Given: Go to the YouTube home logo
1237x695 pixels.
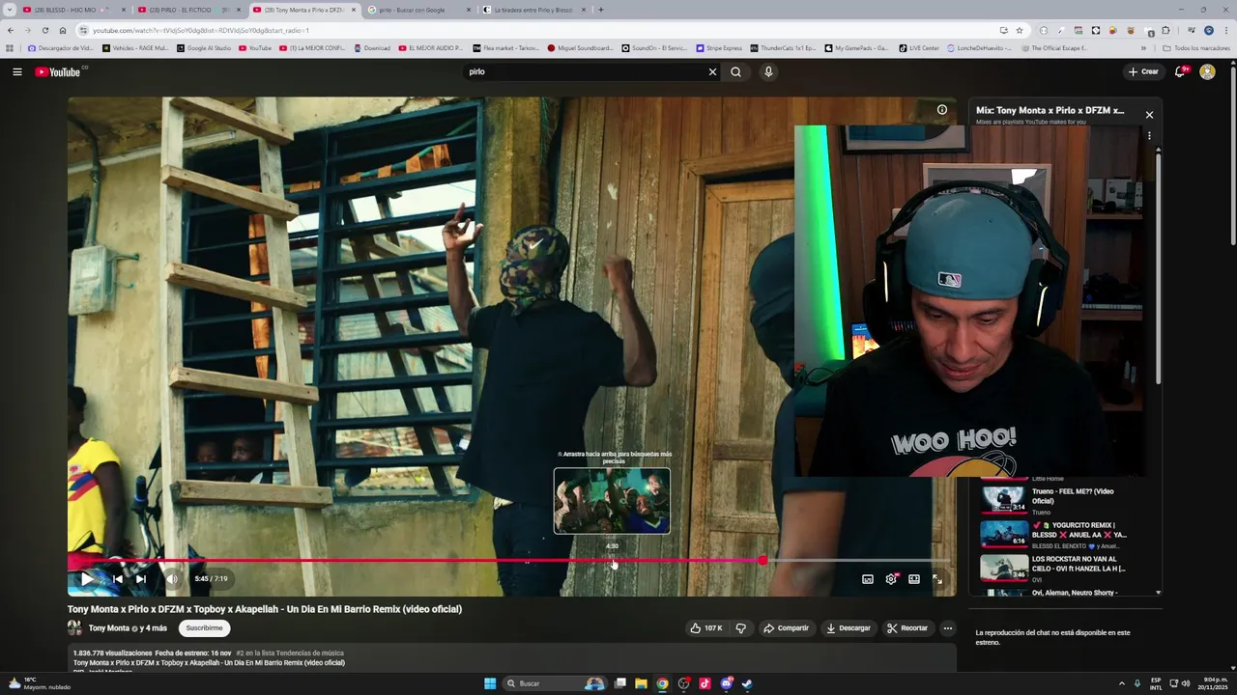Looking at the screenshot, I should (60, 71).
